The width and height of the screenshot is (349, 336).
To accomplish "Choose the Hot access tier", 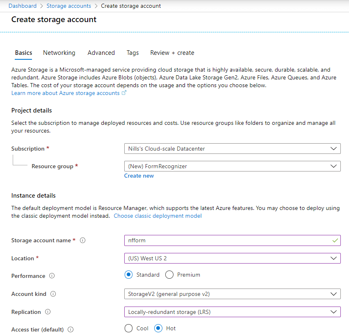I will 158,328.
